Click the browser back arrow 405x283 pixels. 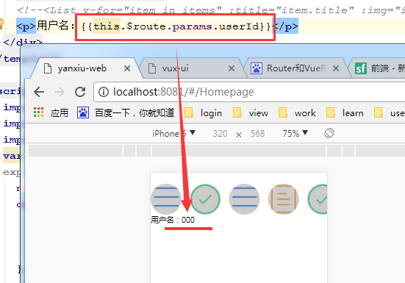tap(39, 92)
